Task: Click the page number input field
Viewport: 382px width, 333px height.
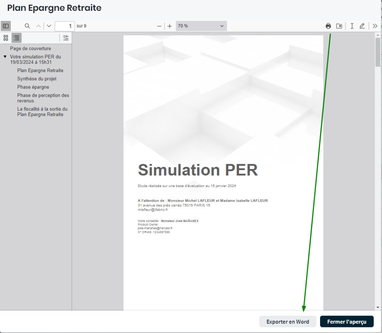Action: 65,26
